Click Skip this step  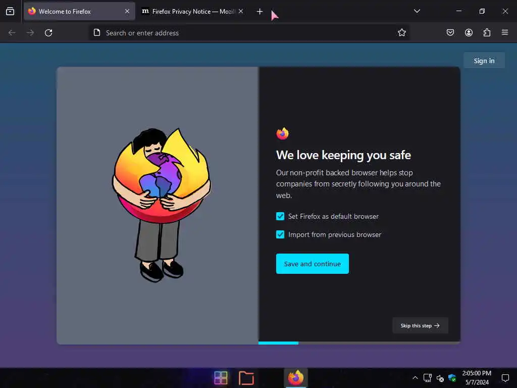point(420,325)
